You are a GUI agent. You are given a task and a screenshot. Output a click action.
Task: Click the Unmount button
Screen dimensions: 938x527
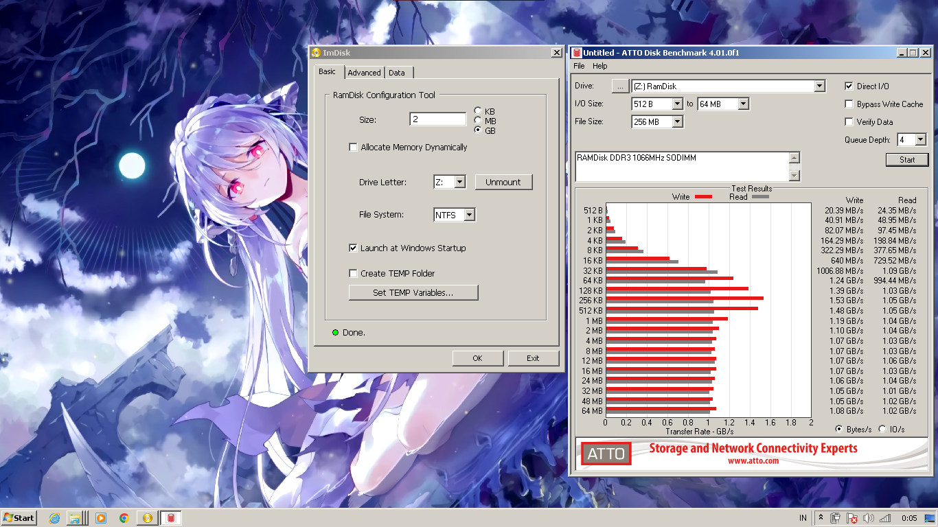coord(503,182)
